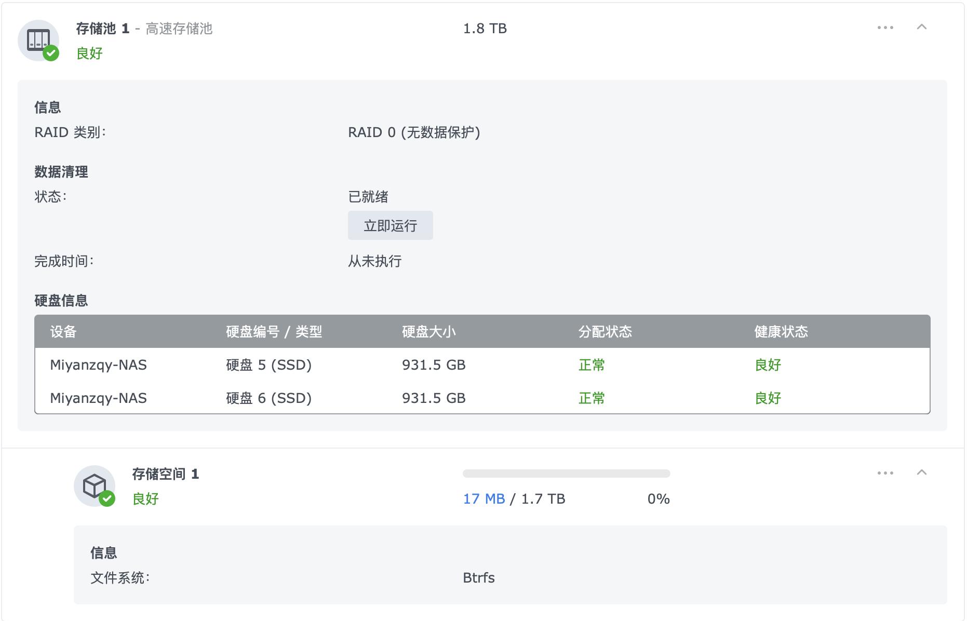Click the green health badge on 存储池 1 icon

pyautogui.click(x=50, y=51)
